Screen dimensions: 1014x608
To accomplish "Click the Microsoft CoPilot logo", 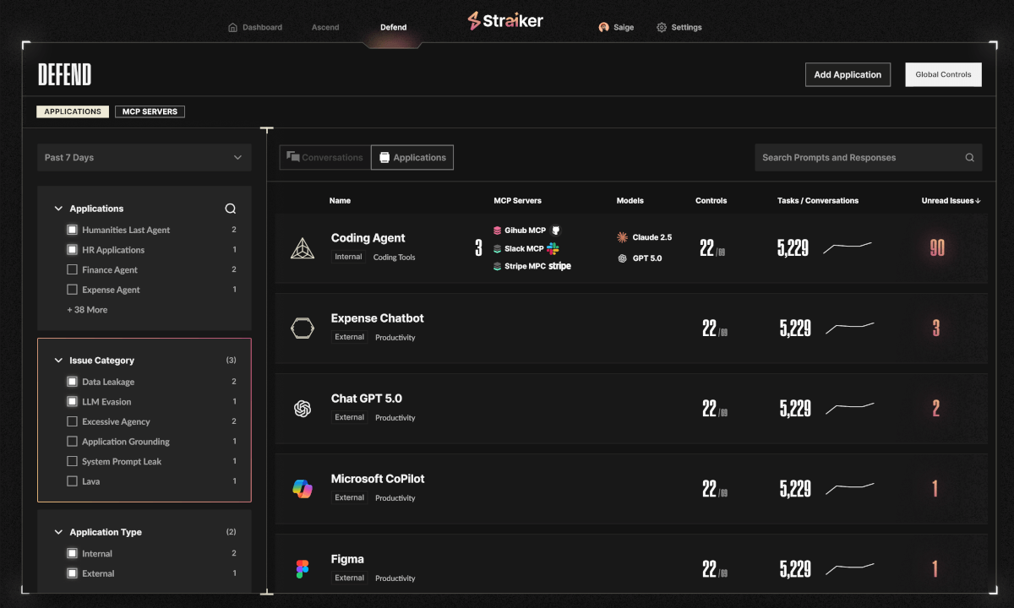I will click(x=303, y=488).
